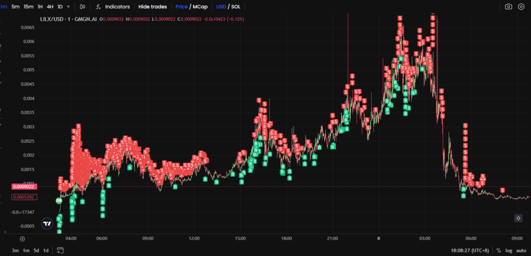Viewport: 531px width, 256px height.
Task: Toggle percent scale mode
Action: click(498, 250)
